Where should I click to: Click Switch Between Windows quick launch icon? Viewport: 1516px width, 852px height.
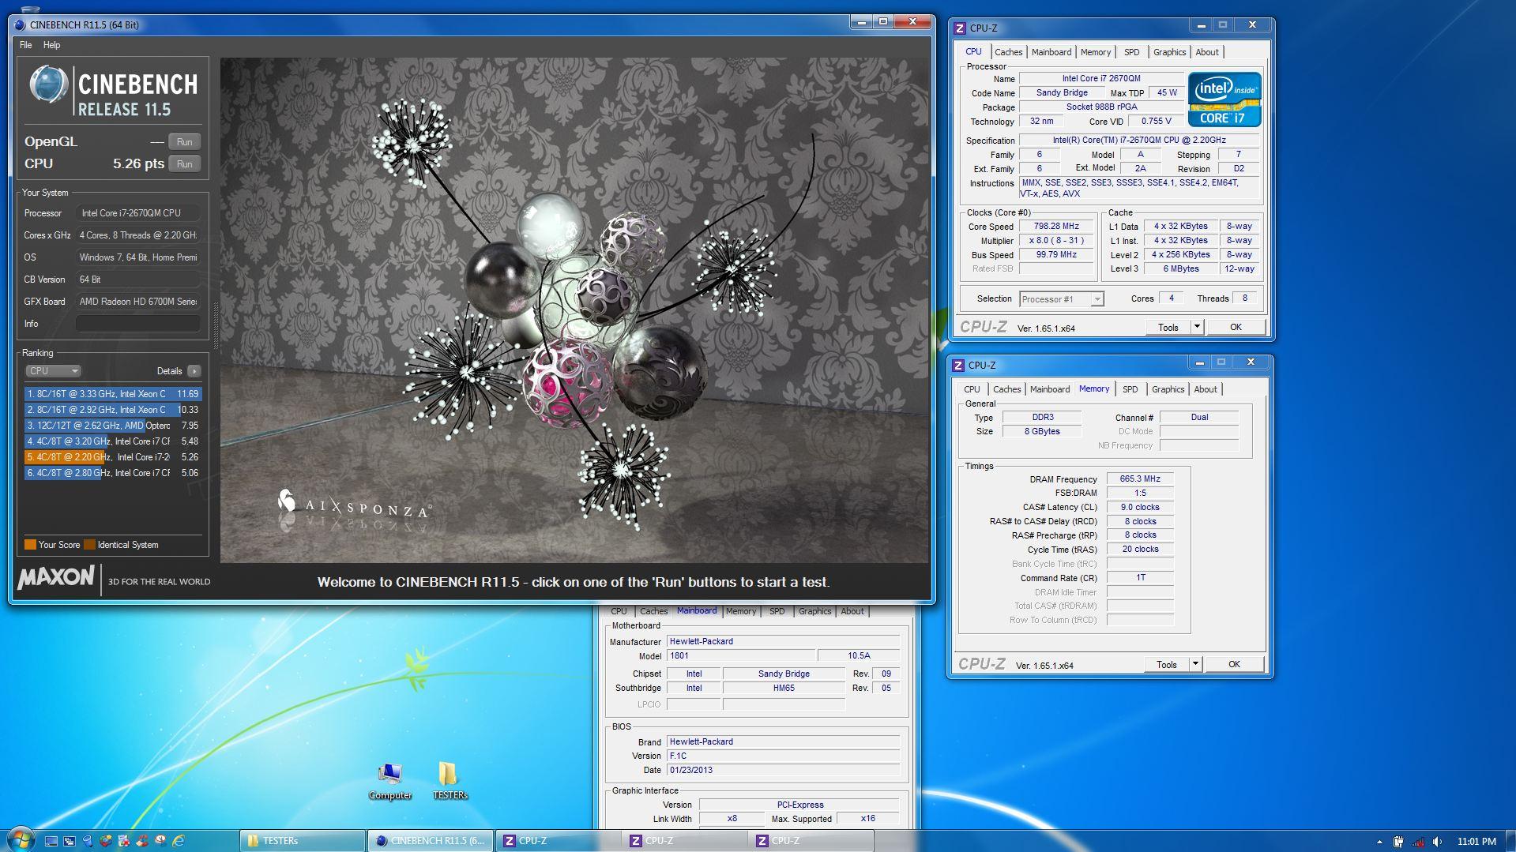click(x=70, y=842)
